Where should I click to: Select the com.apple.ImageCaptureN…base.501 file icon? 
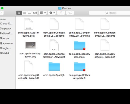tap(29, 66)
